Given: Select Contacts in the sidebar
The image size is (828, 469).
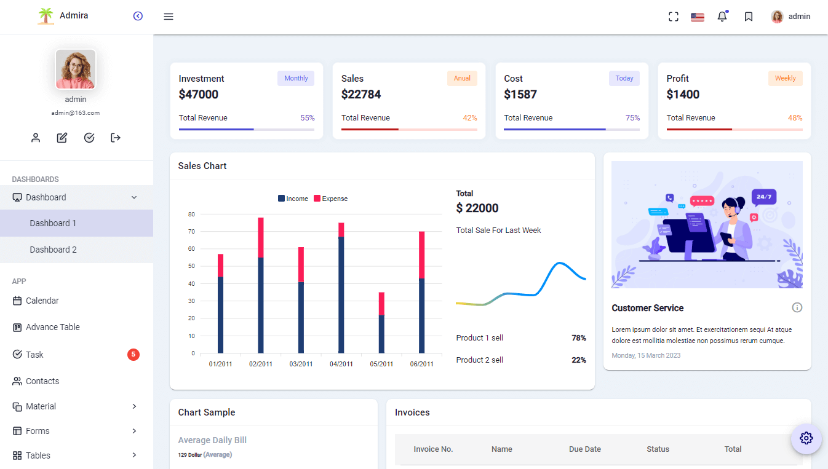Looking at the screenshot, I should coord(43,381).
